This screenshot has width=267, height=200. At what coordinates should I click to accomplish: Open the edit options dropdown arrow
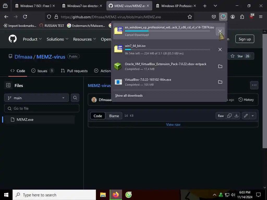click(x=253, y=116)
